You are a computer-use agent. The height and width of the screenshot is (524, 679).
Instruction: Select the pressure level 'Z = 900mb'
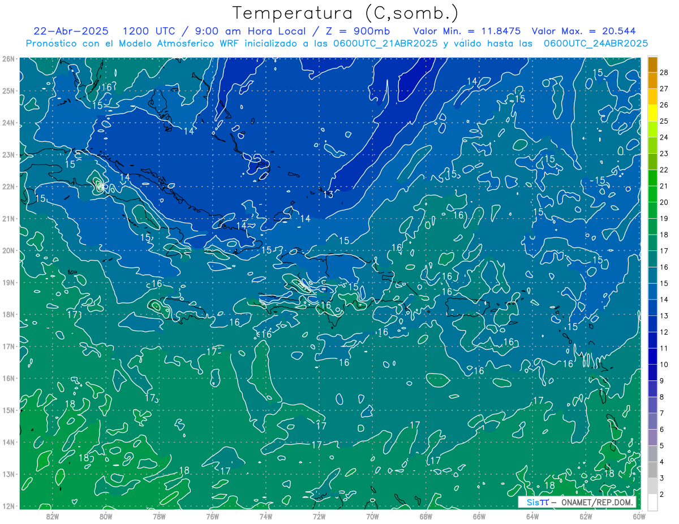point(357,31)
